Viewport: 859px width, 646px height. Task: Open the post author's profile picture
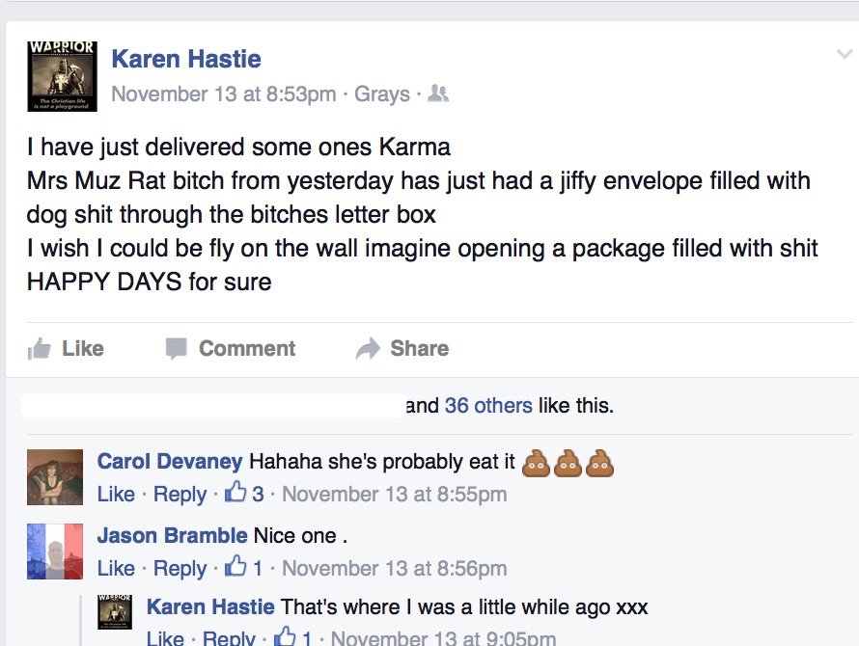(x=61, y=76)
